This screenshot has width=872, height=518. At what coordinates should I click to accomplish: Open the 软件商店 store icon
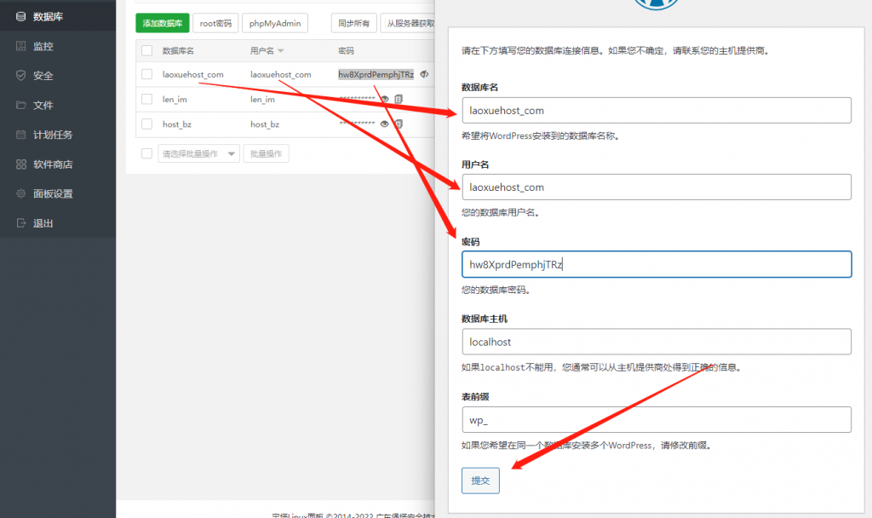(20, 164)
